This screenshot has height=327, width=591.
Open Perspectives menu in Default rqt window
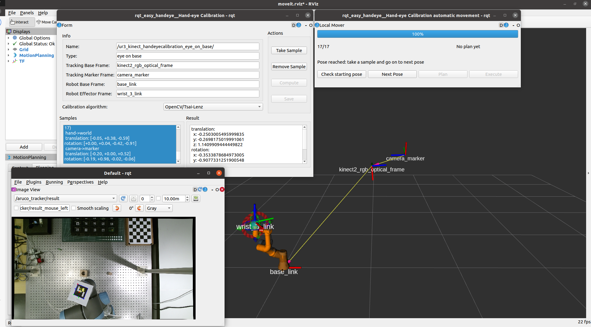coord(81,182)
